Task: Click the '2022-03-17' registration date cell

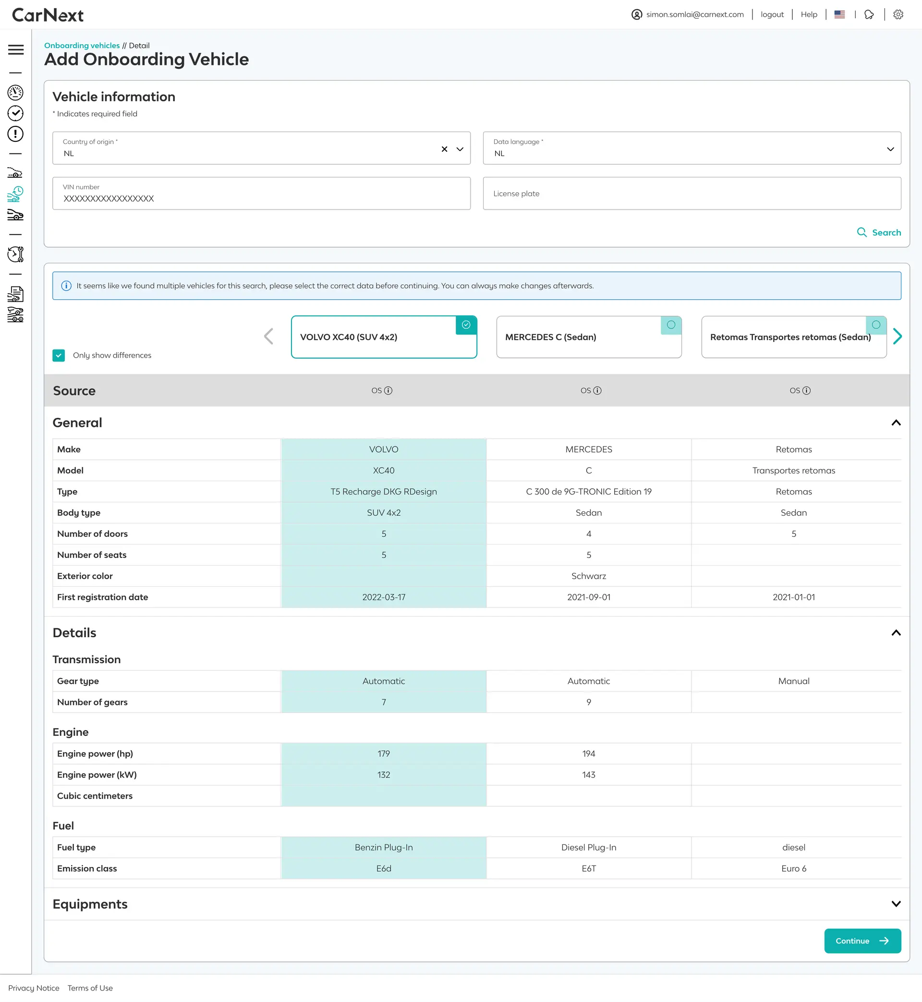Action: [384, 597]
